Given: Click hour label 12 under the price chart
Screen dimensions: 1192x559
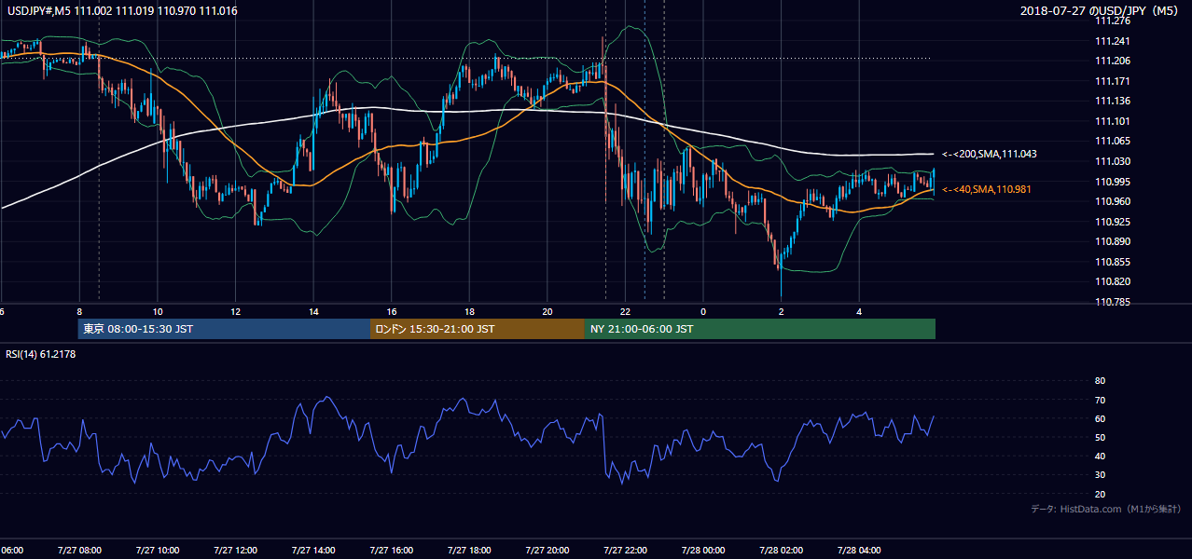Looking at the screenshot, I should point(235,311).
